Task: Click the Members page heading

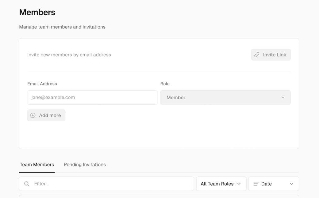Action: pos(37,12)
